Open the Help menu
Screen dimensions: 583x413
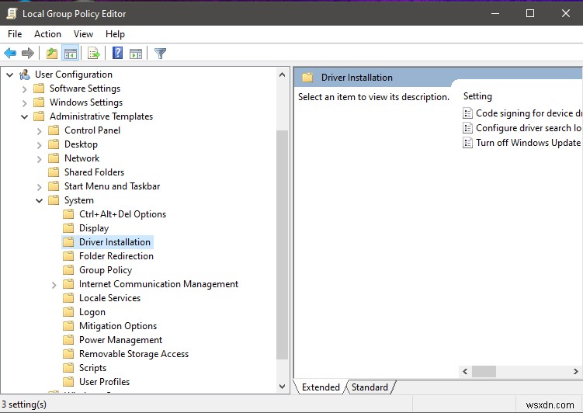coord(115,34)
